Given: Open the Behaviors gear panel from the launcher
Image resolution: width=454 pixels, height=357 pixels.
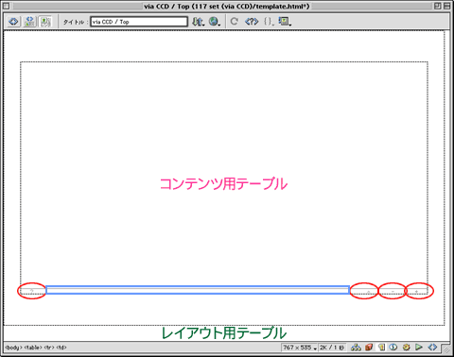Looking at the screenshot, I should click(407, 348).
